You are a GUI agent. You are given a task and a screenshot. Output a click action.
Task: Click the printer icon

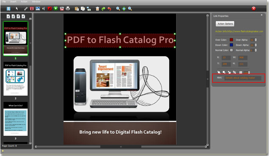[x=68, y=8]
